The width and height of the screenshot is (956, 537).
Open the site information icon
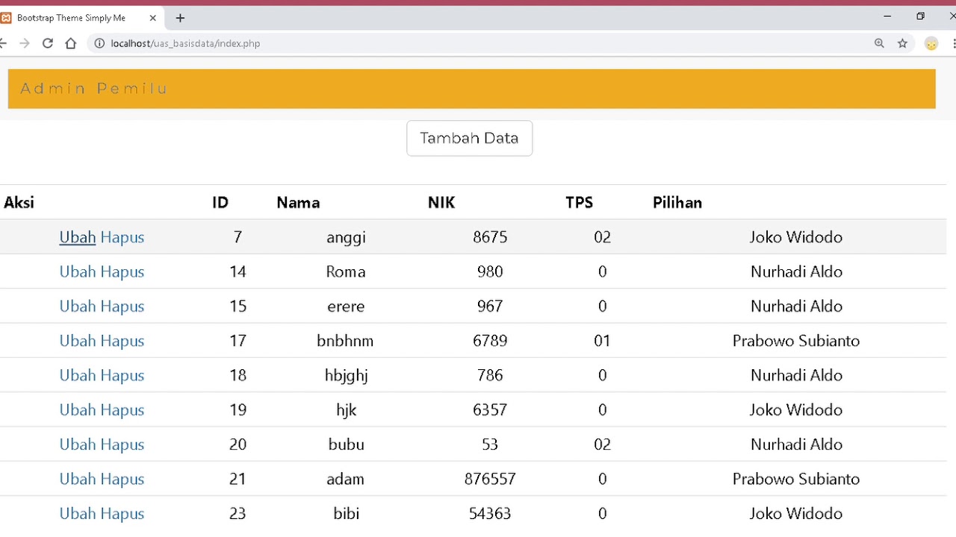(99, 43)
